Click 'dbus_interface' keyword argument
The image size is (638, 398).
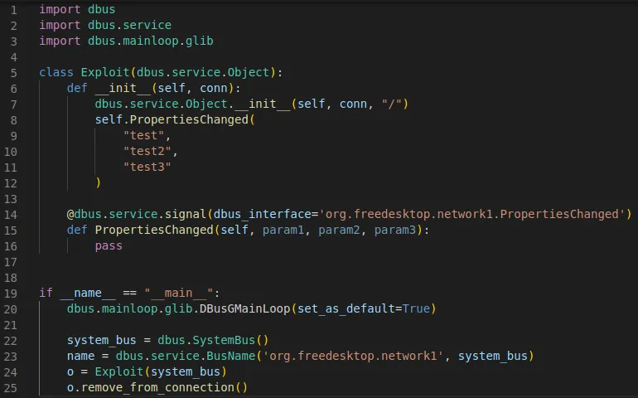tap(263, 214)
